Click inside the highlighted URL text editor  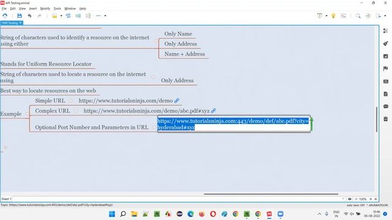234,124
